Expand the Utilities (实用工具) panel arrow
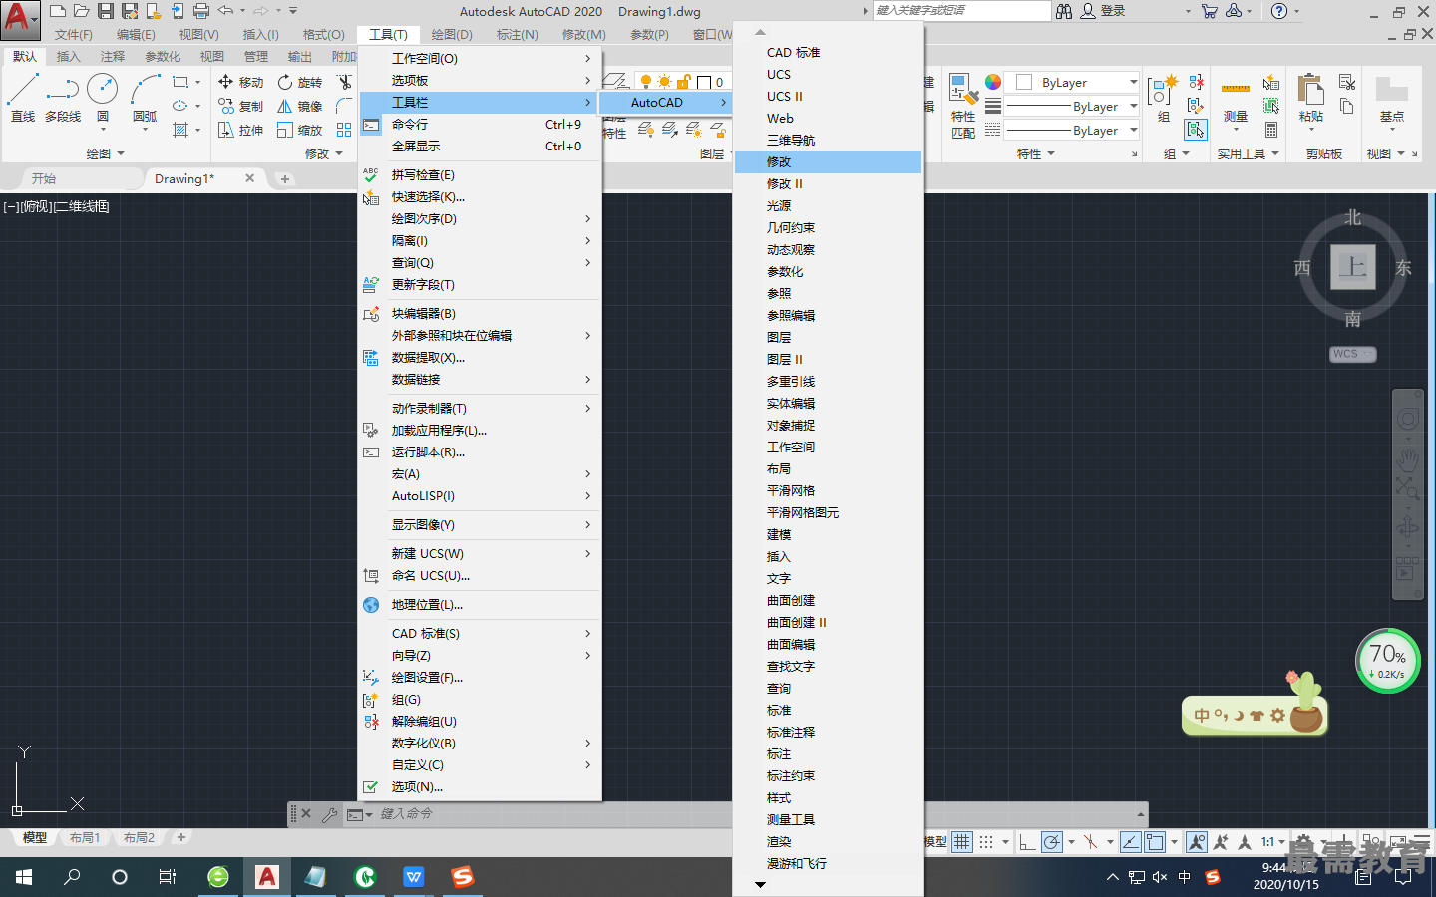This screenshot has width=1436, height=897. pos(1274,153)
